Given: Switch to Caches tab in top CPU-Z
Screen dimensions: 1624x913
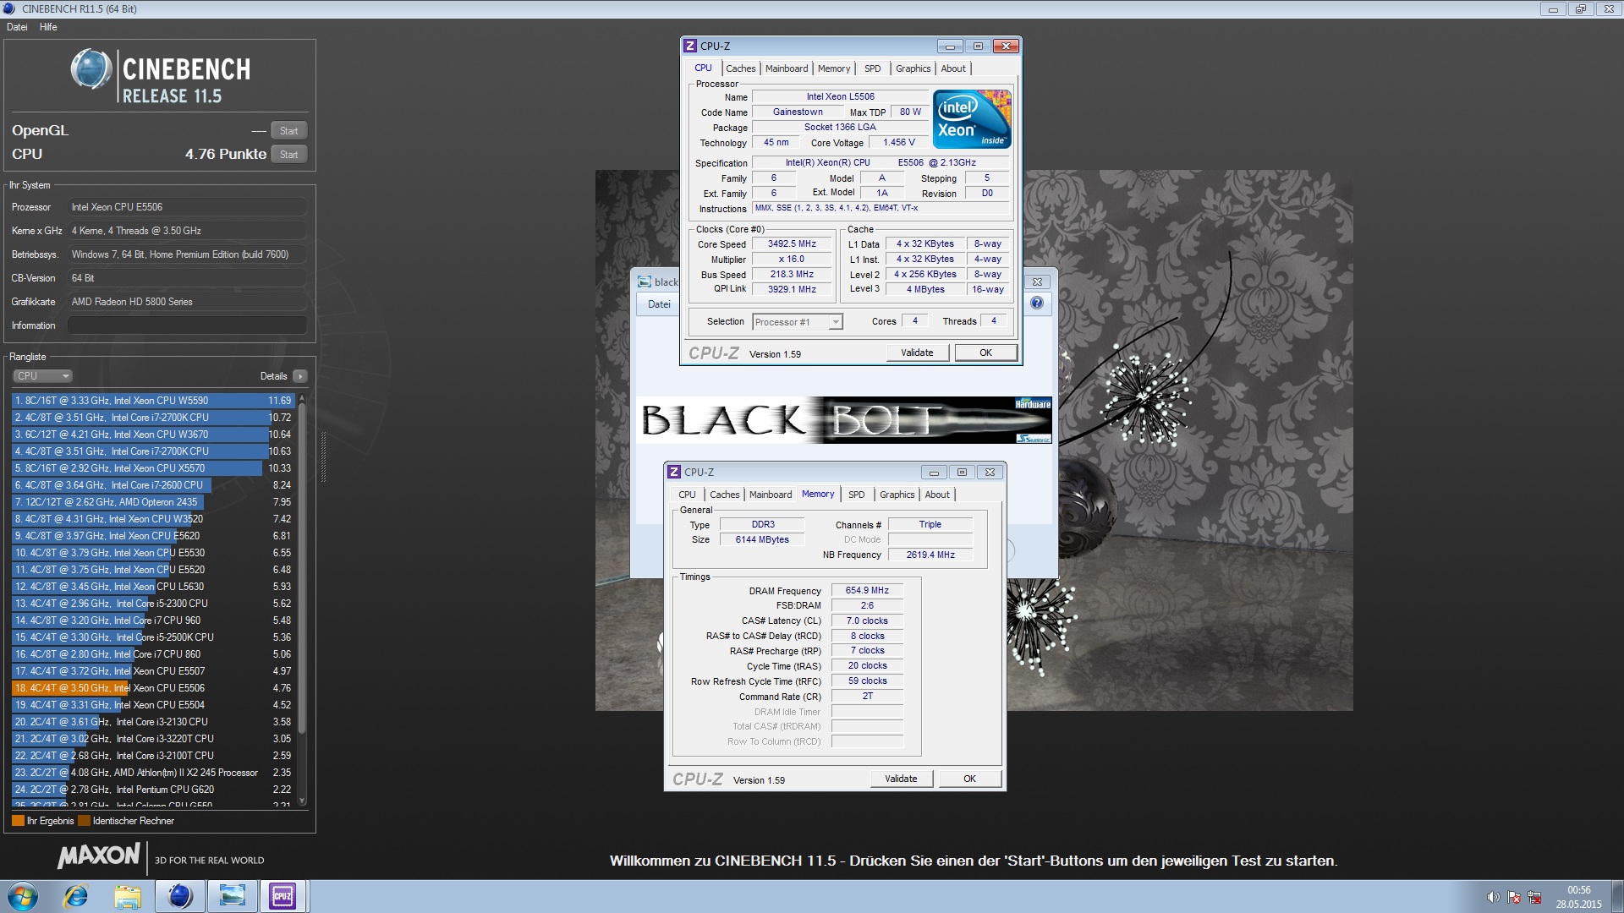Looking at the screenshot, I should click(x=740, y=68).
